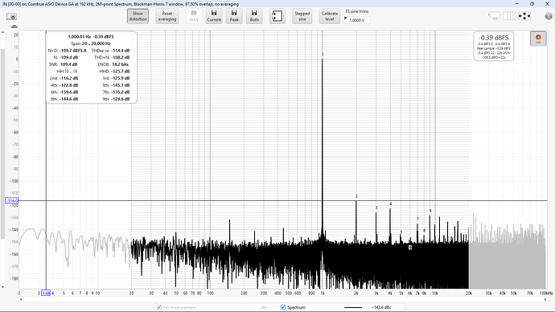
Task: Click the THD+N value -108.2 dB
Action: (x=121, y=57)
